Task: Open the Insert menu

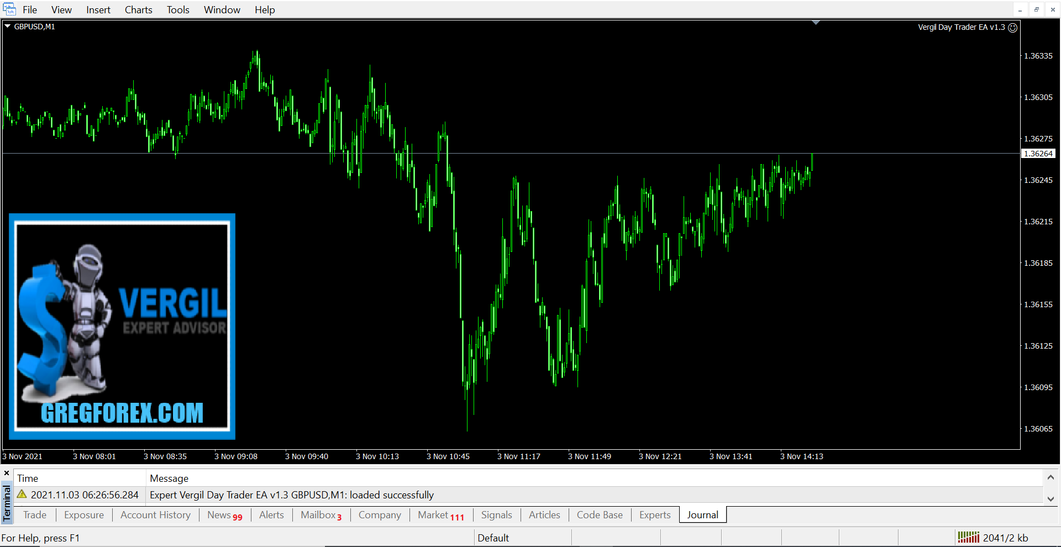Action: pyautogui.click(x=98, y=10)
